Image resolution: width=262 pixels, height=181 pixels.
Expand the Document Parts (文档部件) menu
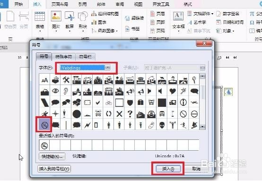[x=201, y=14]
